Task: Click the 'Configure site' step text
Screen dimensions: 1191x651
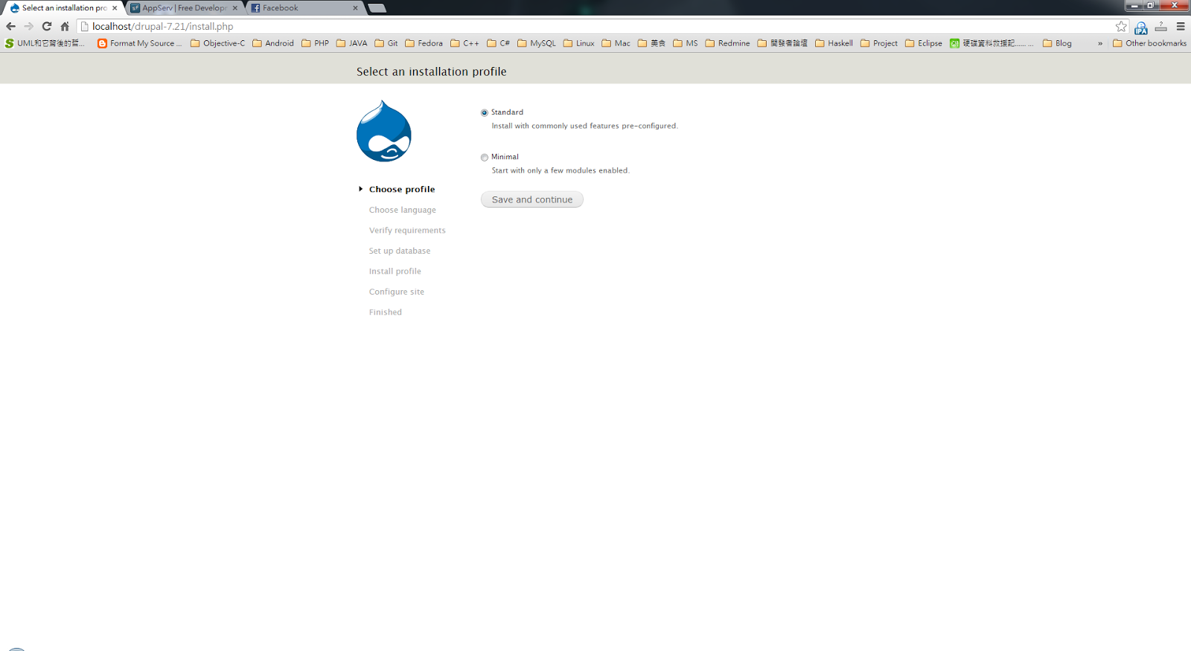Action: pos(397,292)
